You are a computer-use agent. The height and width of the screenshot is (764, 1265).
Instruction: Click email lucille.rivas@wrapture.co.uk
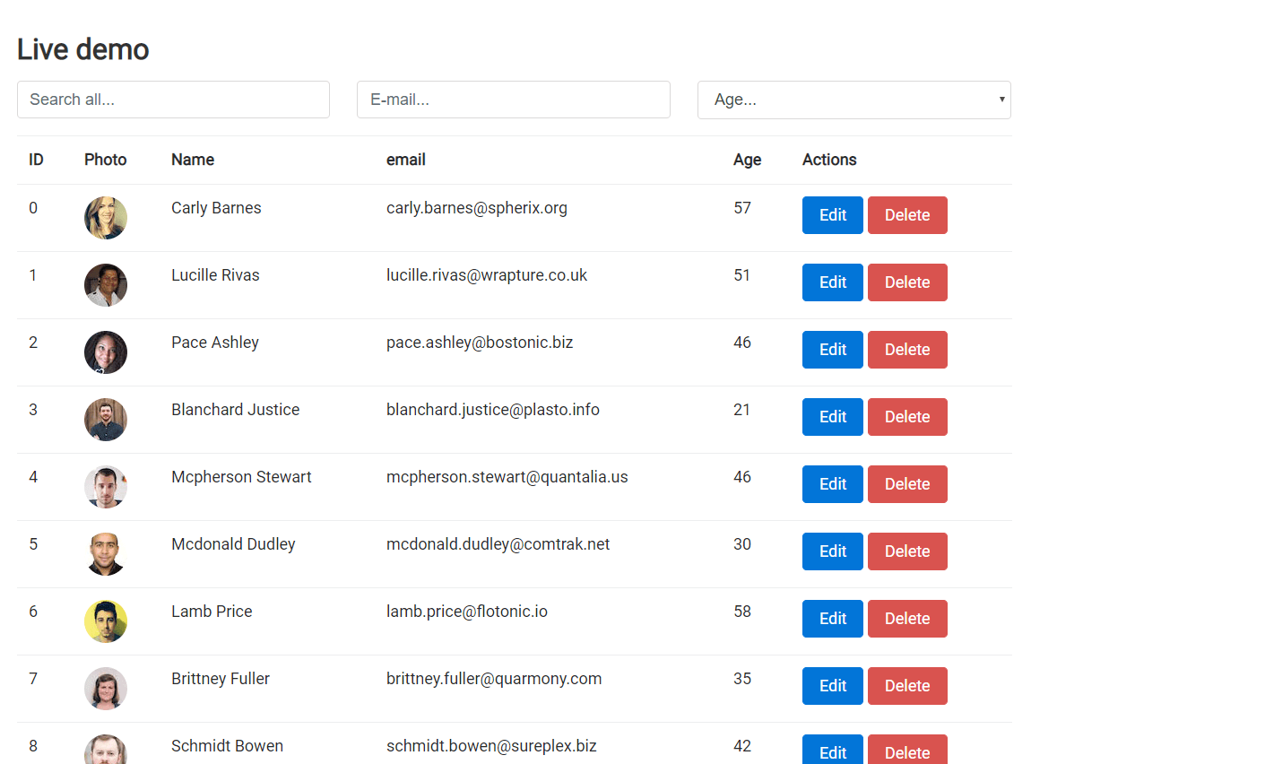pos(487,275)
